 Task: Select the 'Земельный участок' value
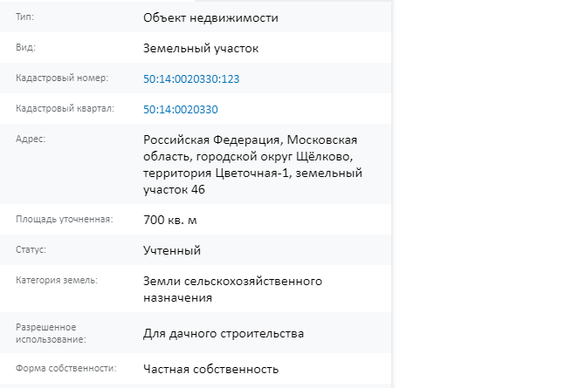pos(201,48)
